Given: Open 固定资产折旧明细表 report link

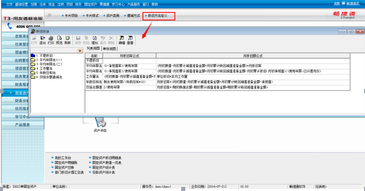Looking at the screenshot, I should (x=107, y=158).
